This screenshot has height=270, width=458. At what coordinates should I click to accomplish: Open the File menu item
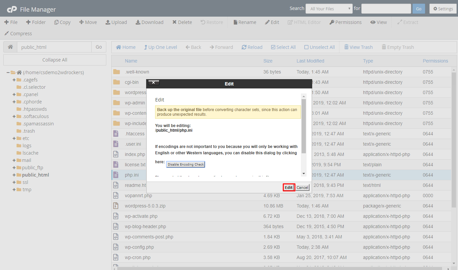coord(11,22)
